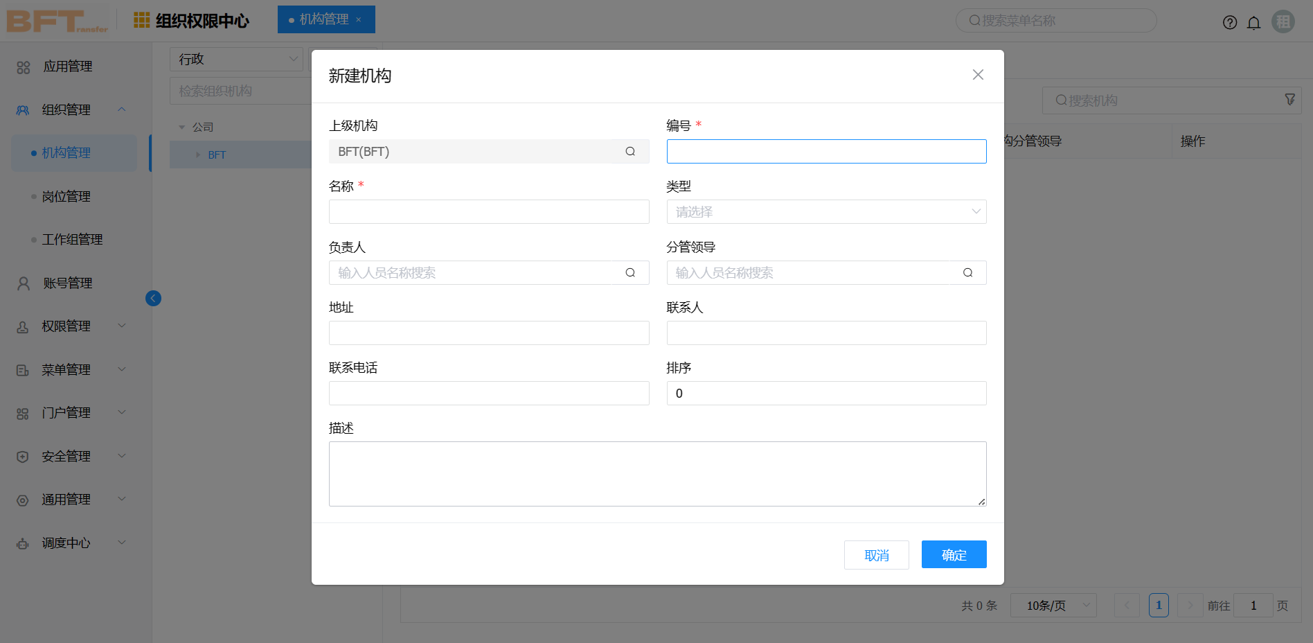Open the 行政 dropdown selector
Image resolution: width=1313 pixels, height=643 pixels.
coord(236,60)
